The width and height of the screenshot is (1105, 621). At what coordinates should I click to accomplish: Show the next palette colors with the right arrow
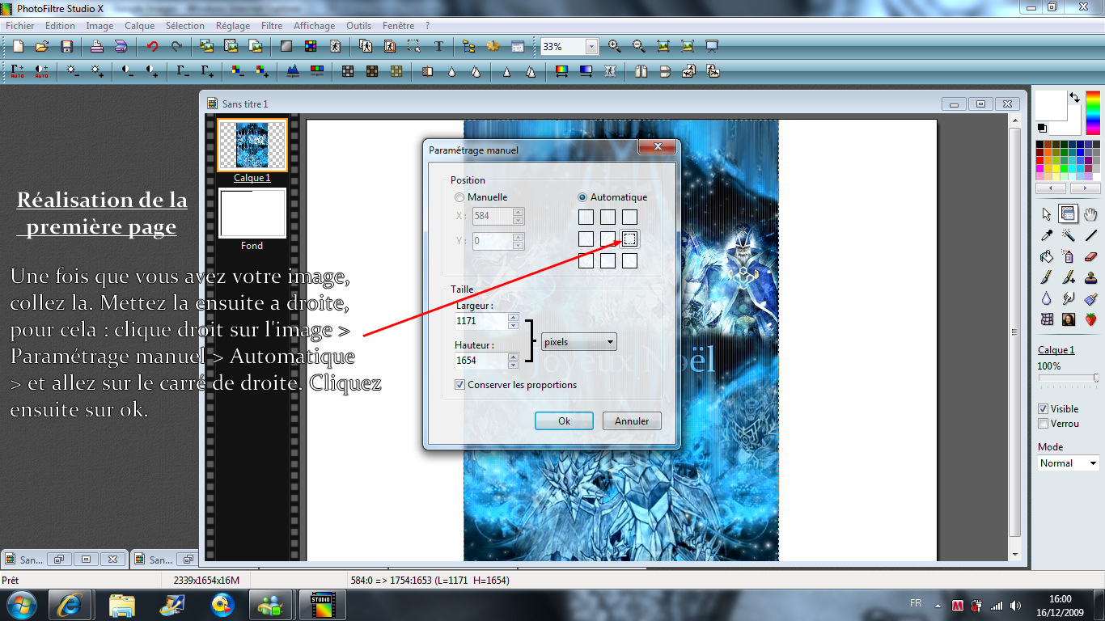pyautogui.click(x=1086, y=188)
